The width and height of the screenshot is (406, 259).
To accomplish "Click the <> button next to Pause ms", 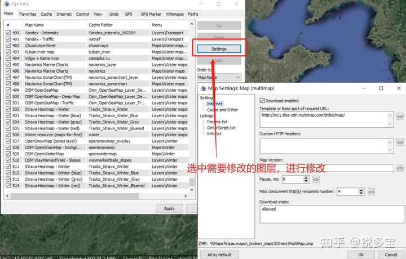I will (316, 179).
